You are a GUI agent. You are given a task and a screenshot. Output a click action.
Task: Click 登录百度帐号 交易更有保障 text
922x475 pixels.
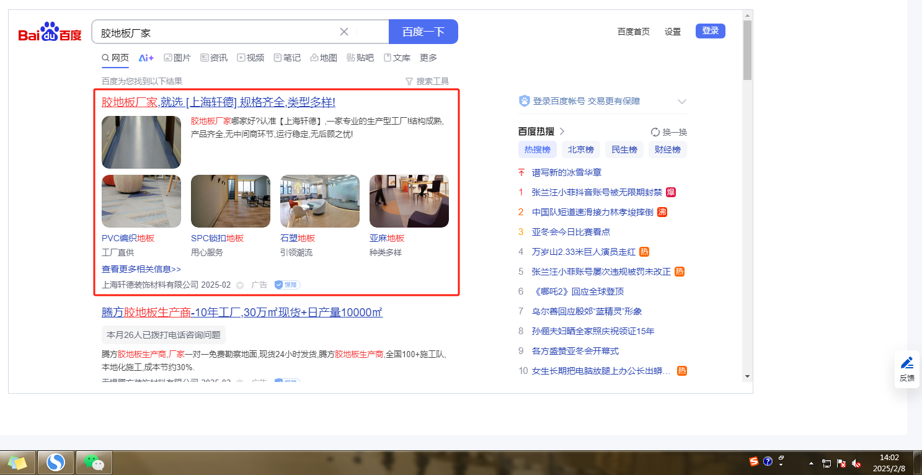tap(587, 101)
